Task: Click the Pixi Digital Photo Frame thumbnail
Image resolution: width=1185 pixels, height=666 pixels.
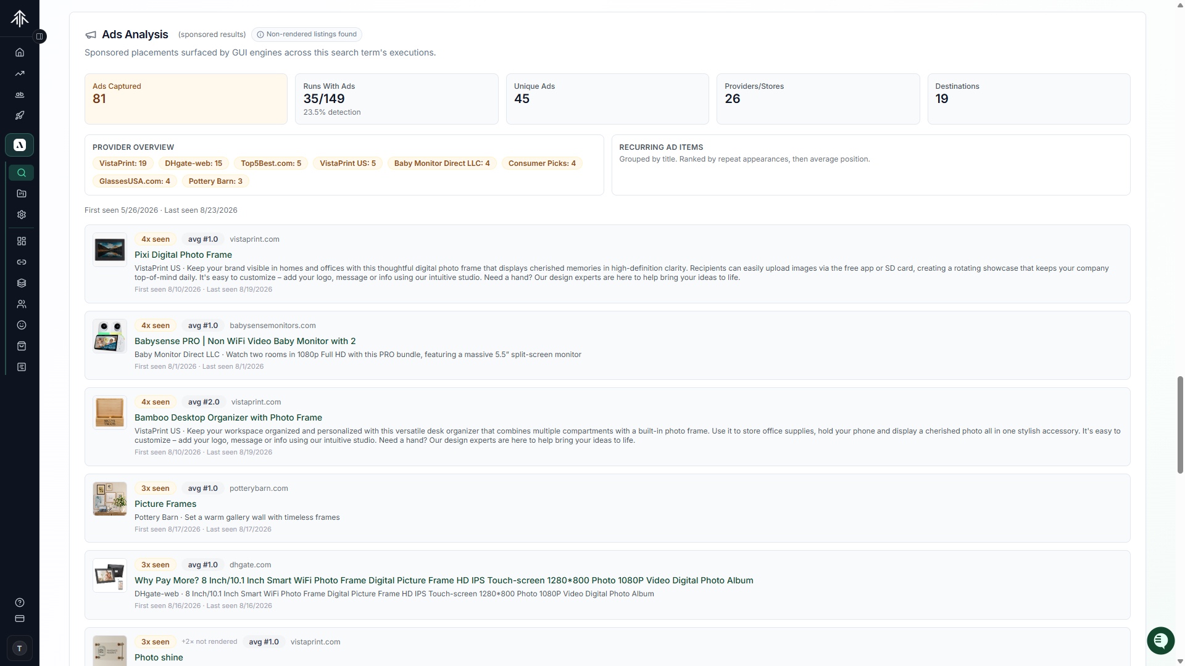Action: point(110,250)
